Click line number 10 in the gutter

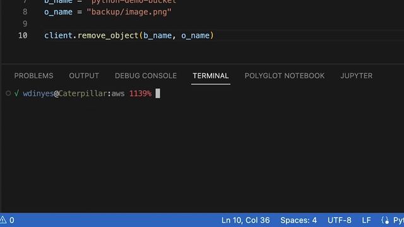coord(23,35)
